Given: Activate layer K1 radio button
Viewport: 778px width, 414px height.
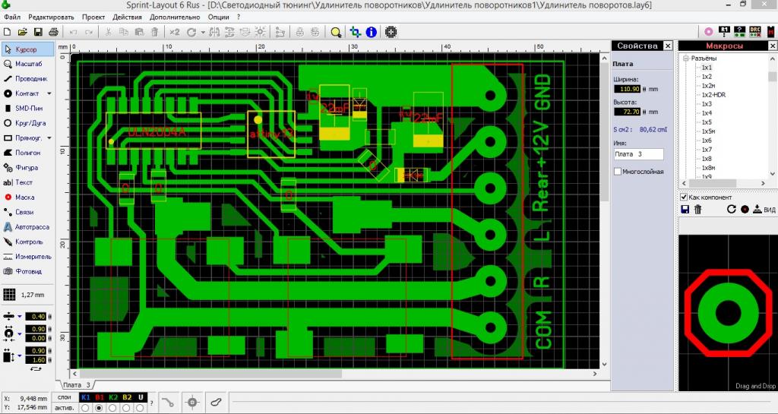Looking at the screenshot, I should (85, 408).
